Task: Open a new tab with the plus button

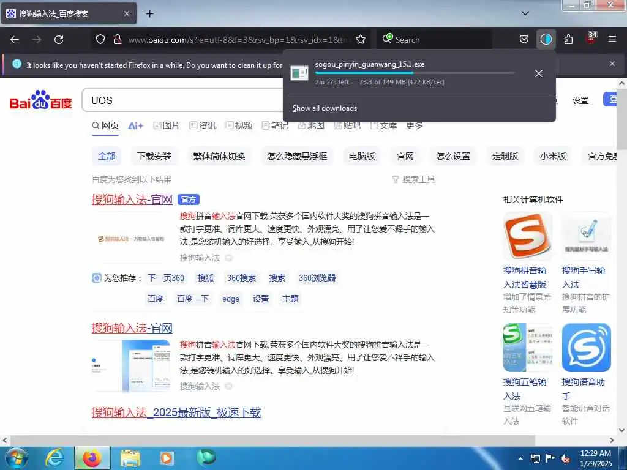Action: click(149, 14)
